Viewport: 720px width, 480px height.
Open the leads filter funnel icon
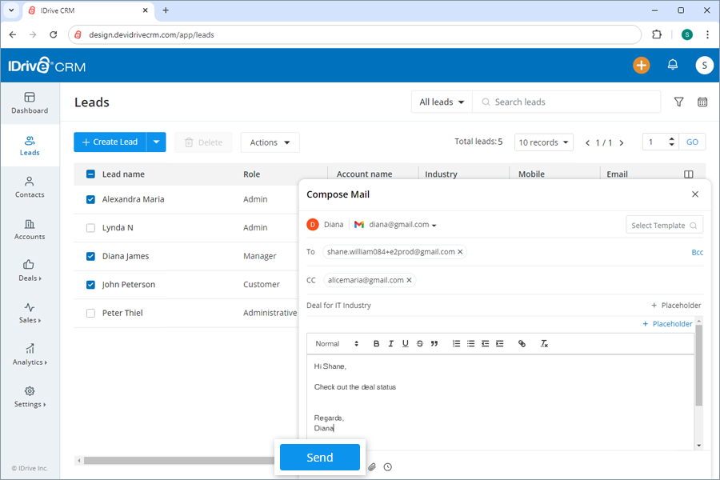pos(678,102)
